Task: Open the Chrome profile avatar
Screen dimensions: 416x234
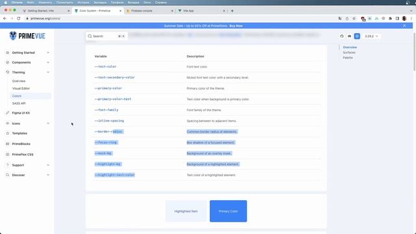Action: (x=404, y=18)
